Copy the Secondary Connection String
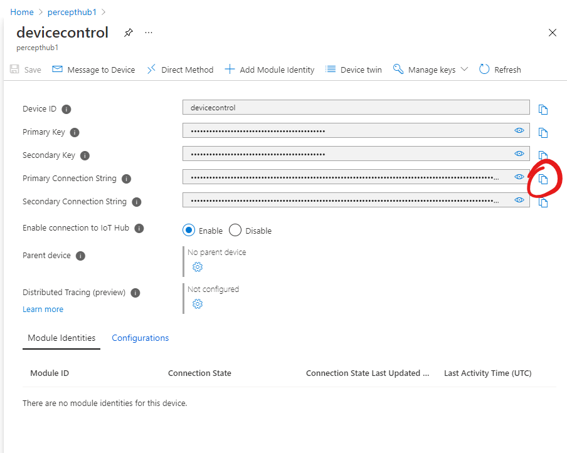This screenshot has width=567, height=453. (543, 202)
